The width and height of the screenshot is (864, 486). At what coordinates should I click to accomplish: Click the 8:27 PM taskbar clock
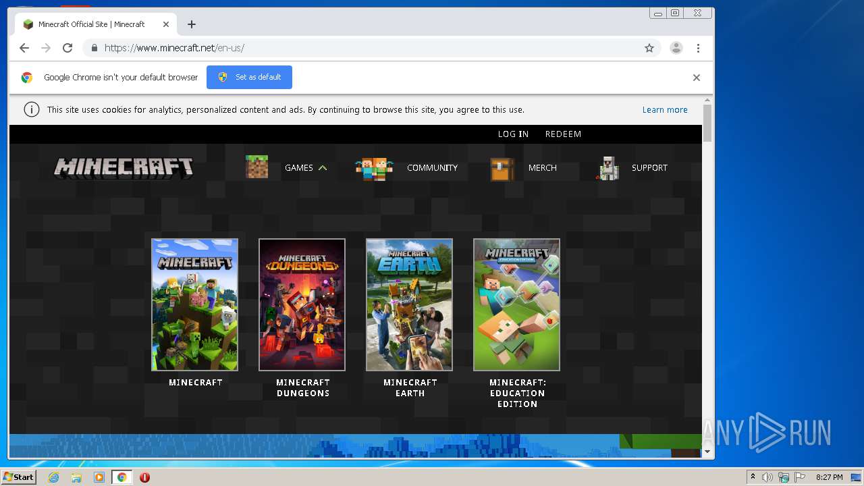tap(829, 477)
